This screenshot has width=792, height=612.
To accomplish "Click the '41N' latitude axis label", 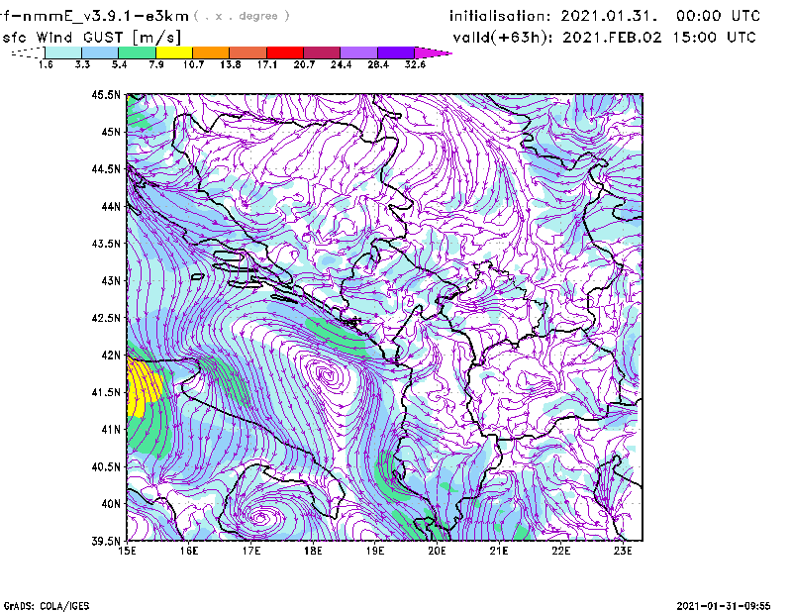I will [x=111, y=430].
